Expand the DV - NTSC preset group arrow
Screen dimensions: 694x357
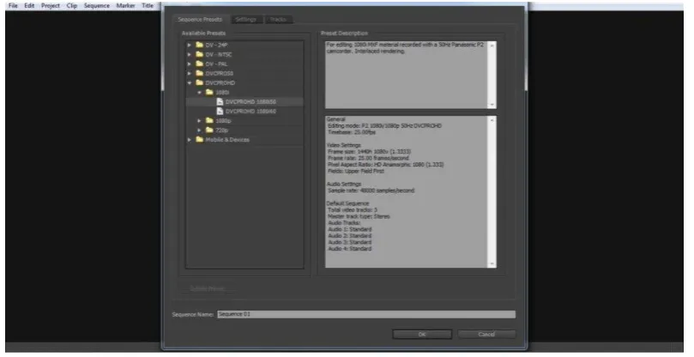(190, 54)
